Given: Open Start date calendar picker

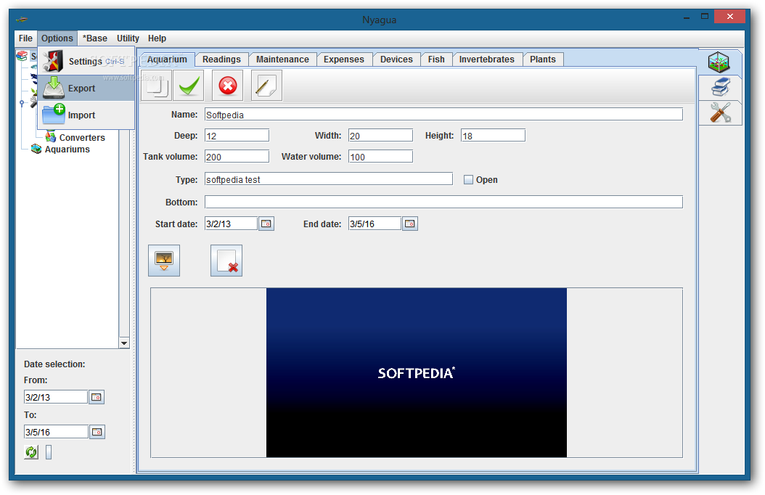Looking at the screenshot, I should (x=266, y=224).
